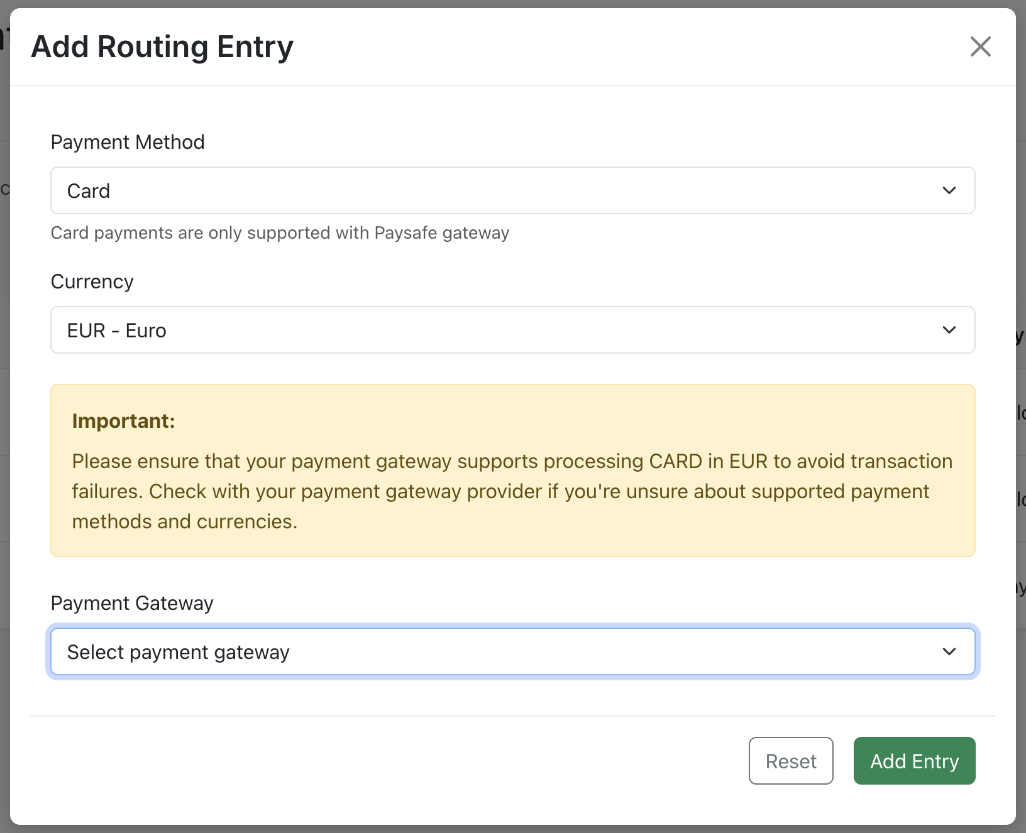This screenshot has height=833, width=1026.
Task: Click the Add Routing Entry title
Action: 162,46
